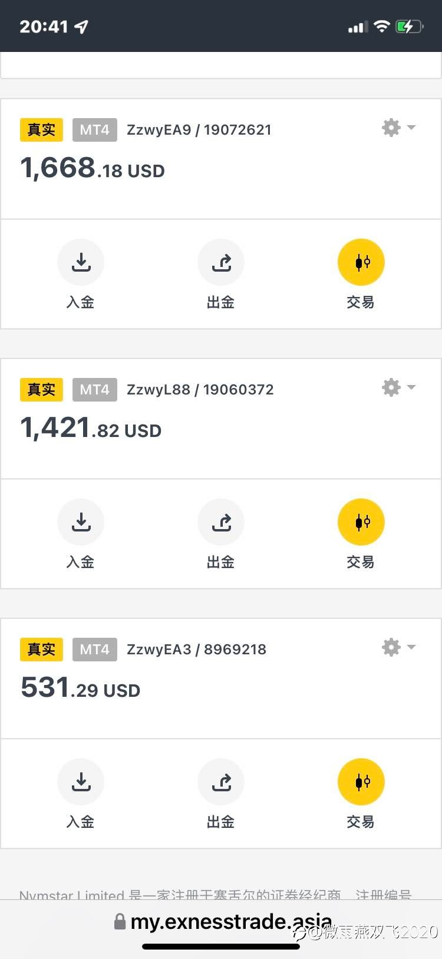Tap deposit icon for ZzwyEA3 account
442x959 pixels.
pos(81,782)
